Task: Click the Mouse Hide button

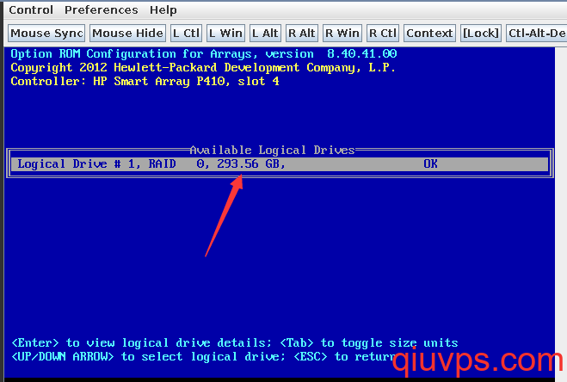Action: (127, 34)
